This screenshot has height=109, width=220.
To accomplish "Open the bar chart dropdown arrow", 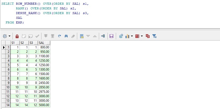I will 132,36.
